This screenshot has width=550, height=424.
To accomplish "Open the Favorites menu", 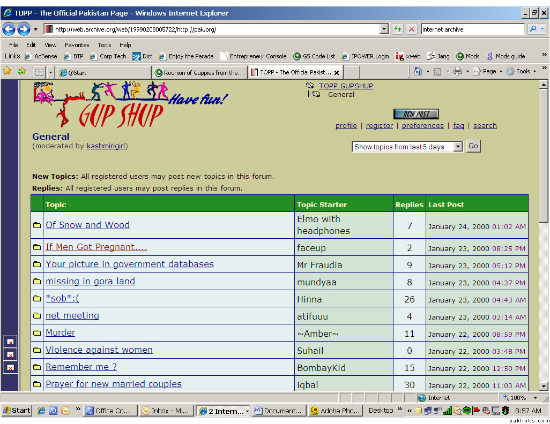I will point(77,45).
